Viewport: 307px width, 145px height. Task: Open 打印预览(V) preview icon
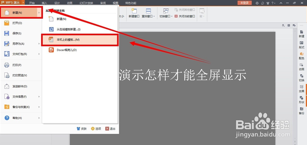point(7,75)
